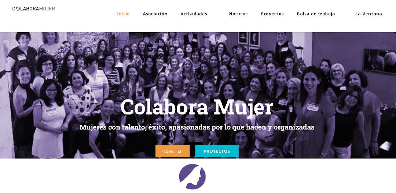The height and width of the screenshot is (193, 396).
Task: Click the ColaboraMujer logo in the header
Action: coord(34,8)
